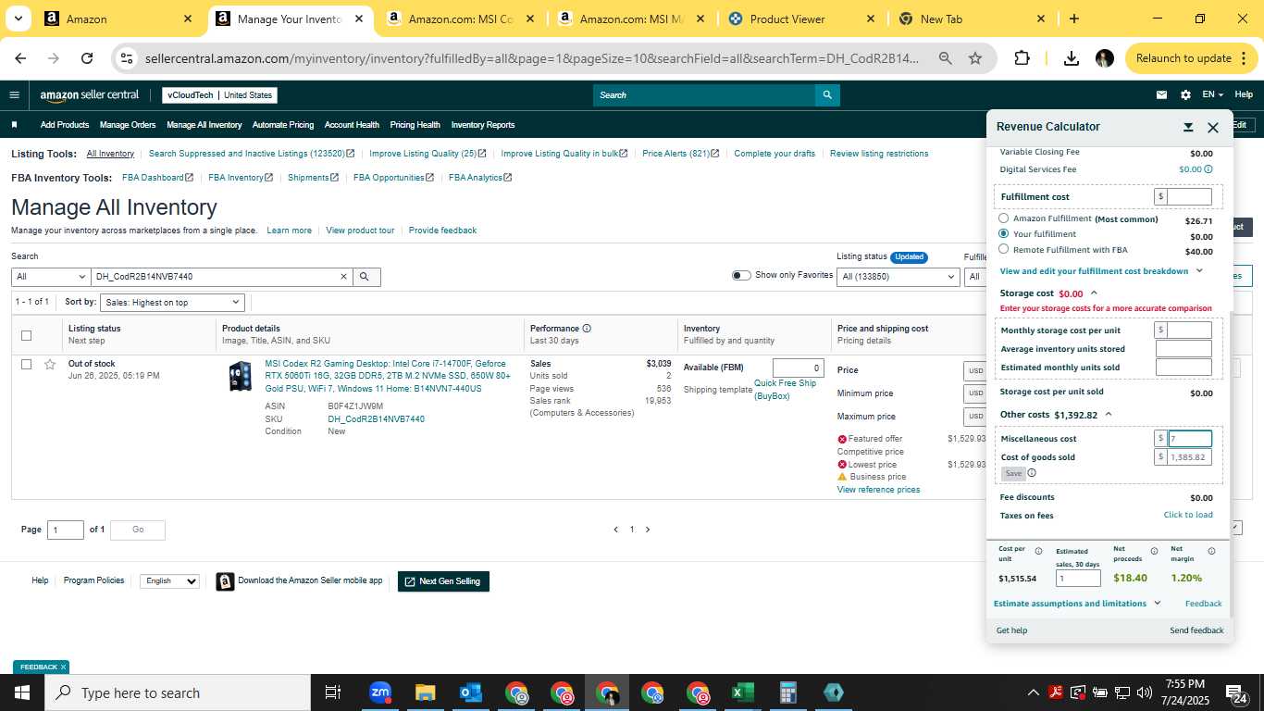Open Search Suppressed and Inactive Listings link
Image resolution: width=1264 pixels, height=711 pixels.
[x=252, y=154]
